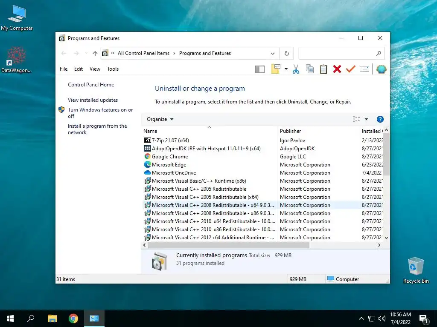Click All Control Panel Items breadcrumb
437x327 pixels.
[143, 53]
